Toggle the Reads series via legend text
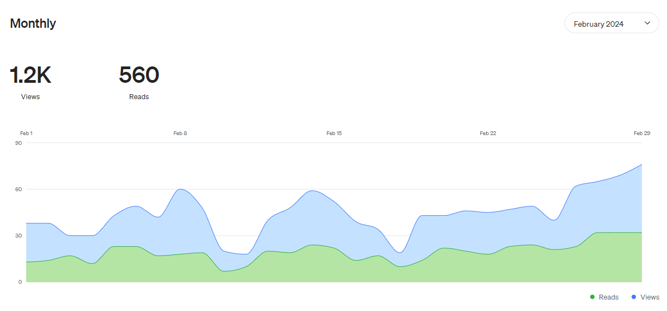667x311 pixels. pos(608,297)
